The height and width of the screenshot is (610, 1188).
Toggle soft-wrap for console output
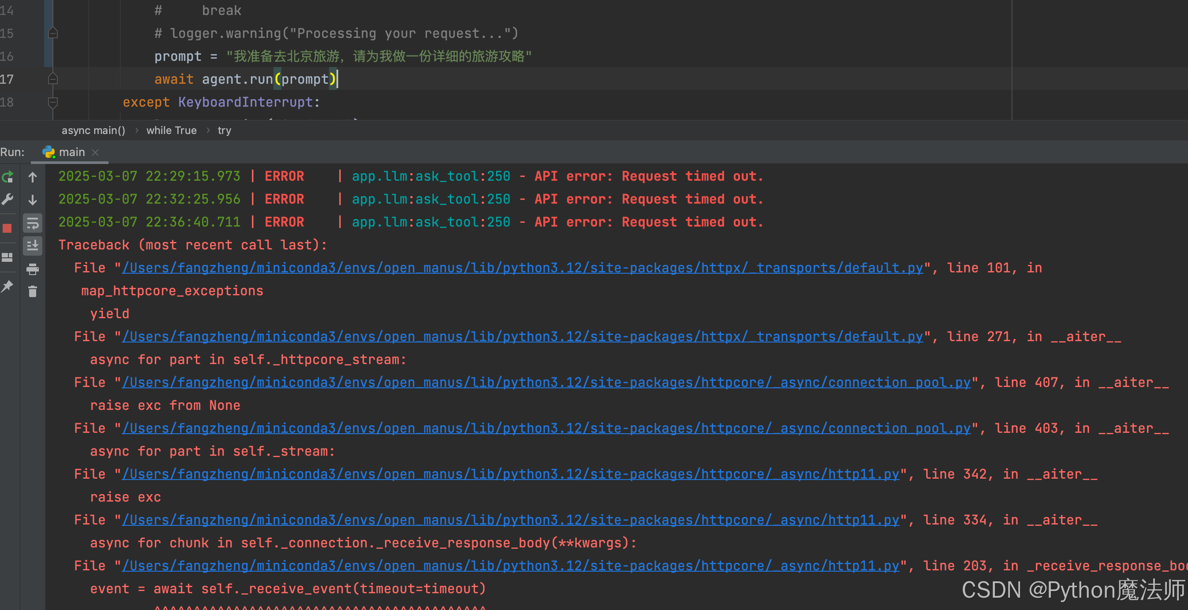32,223
